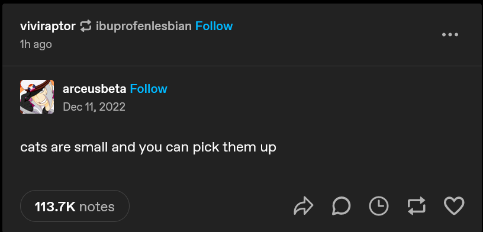Image resolution: width=483 pixels, height=232 pixels.
Task: Click the reblog arrows icon beside viviraptor
Action: pyautogui.click(x=86, y=26)
